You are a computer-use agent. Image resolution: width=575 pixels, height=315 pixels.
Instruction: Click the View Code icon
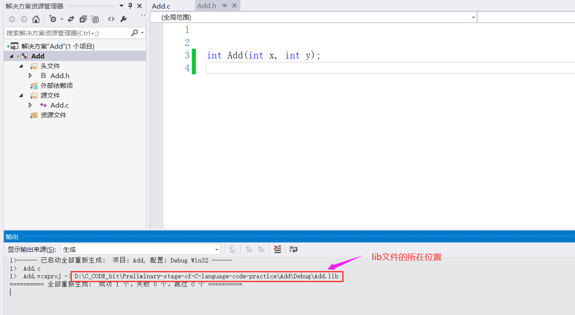point(111,19)
